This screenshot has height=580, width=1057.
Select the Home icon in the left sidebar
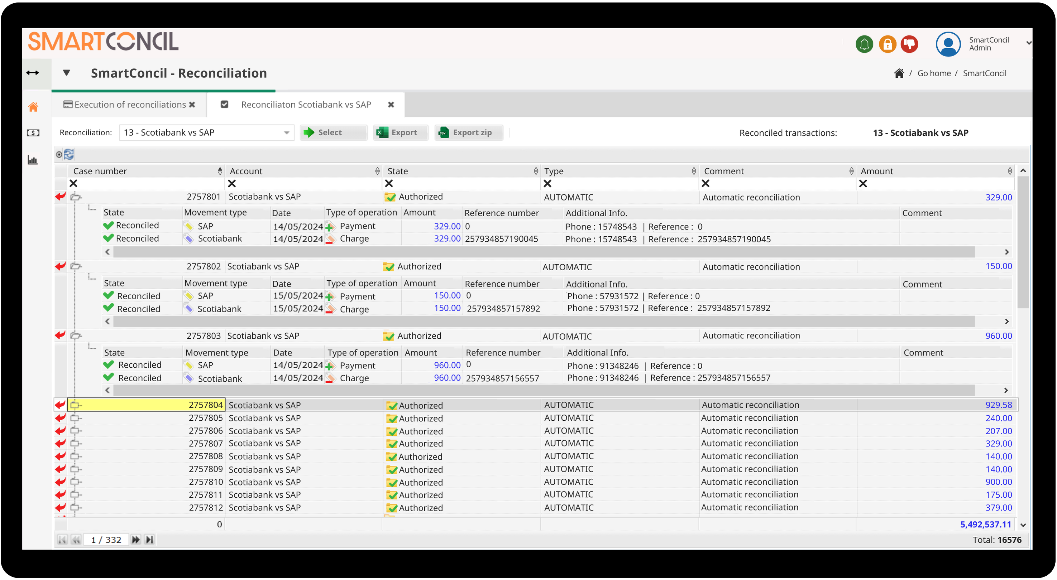click(x=34, y=107)
